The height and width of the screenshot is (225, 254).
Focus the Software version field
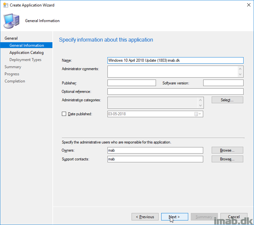223,83
